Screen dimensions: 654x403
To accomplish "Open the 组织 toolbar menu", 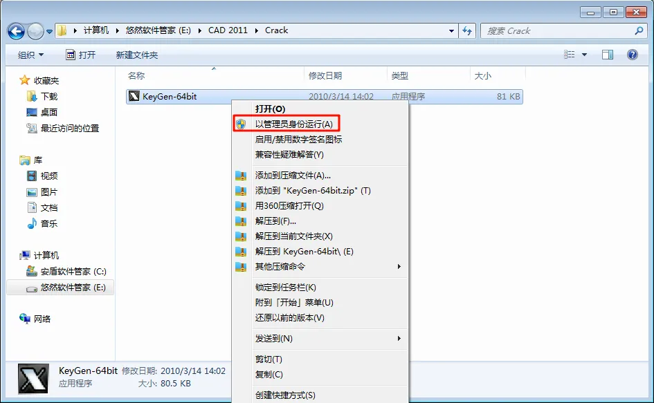I will pos(30,55).
